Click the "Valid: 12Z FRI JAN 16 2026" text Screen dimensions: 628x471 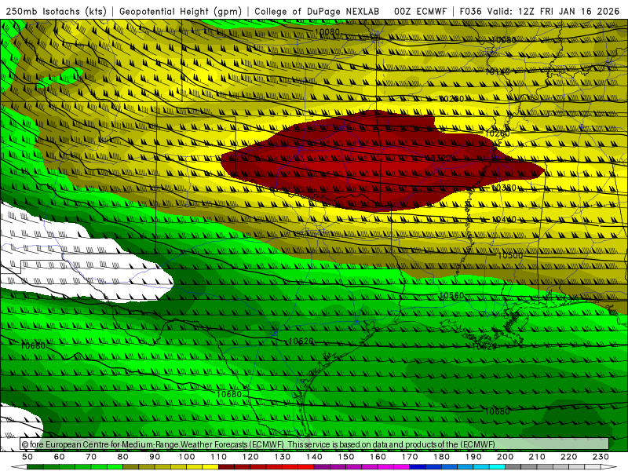(553, 11)
